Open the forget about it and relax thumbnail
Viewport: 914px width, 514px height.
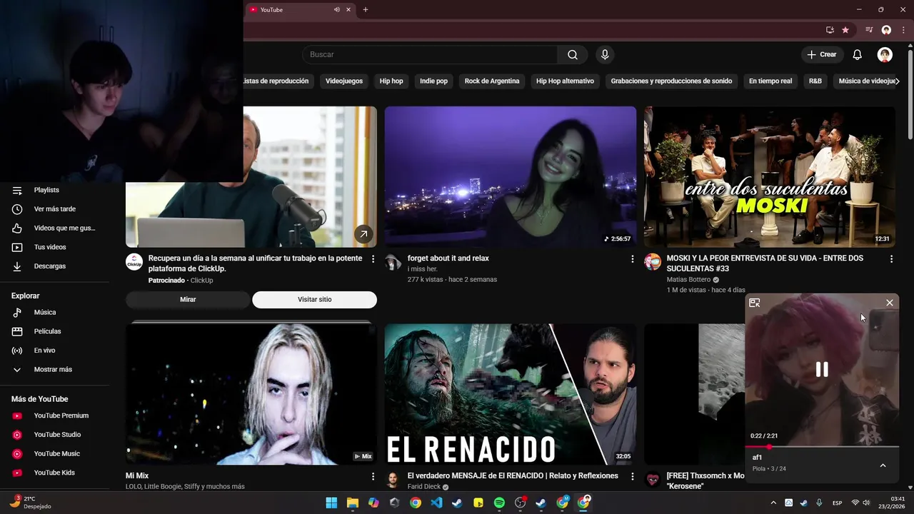tap(511, 177)
